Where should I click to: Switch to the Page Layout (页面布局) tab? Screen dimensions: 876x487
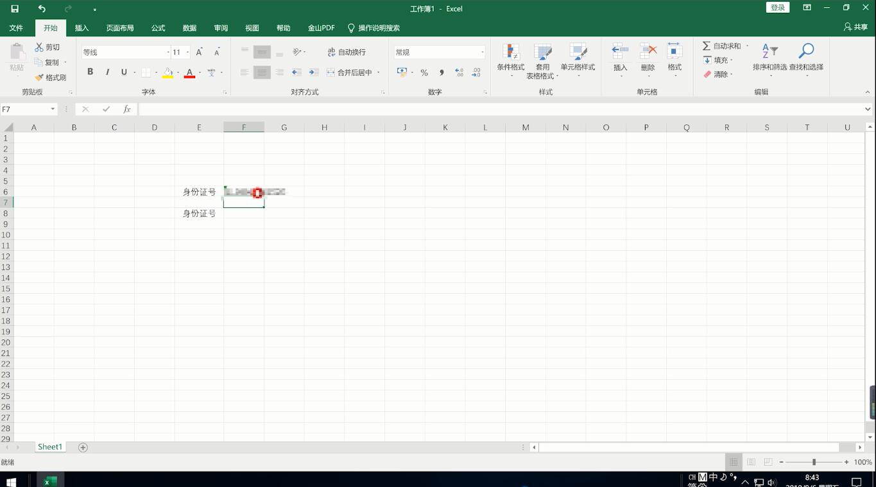[120, 28]
